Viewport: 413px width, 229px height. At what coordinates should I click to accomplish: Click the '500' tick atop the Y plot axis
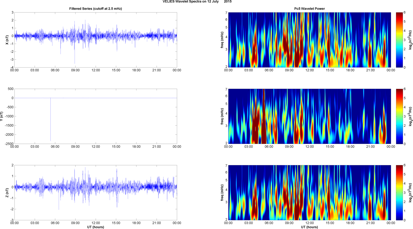pos(11,89)
